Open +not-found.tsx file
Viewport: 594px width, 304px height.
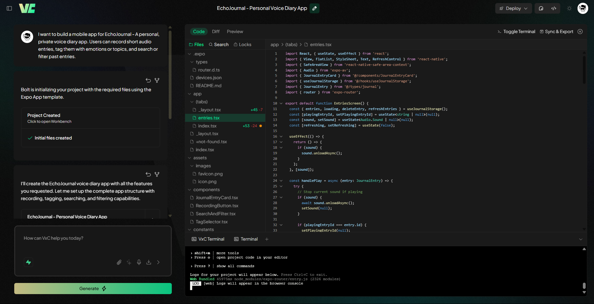(225, 142)
